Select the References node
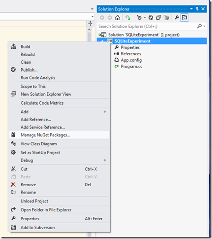The height and width of the screenshot is (239, 212). pyautogui.click(x=131, y=54)
